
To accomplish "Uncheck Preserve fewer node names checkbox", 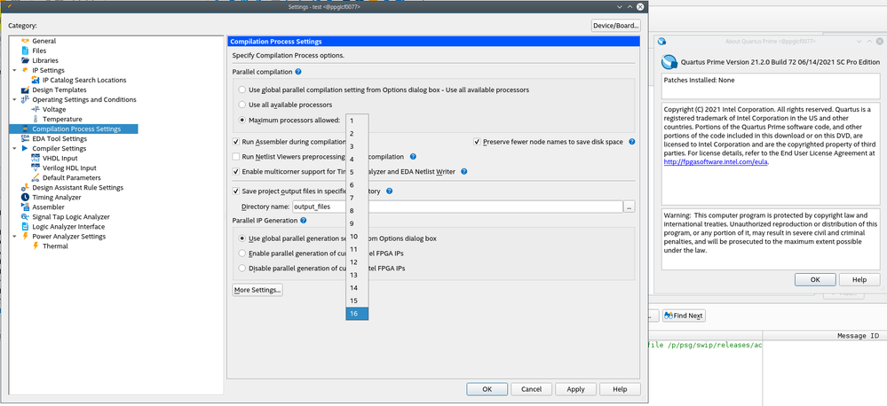I will click(x=477, y=142).
